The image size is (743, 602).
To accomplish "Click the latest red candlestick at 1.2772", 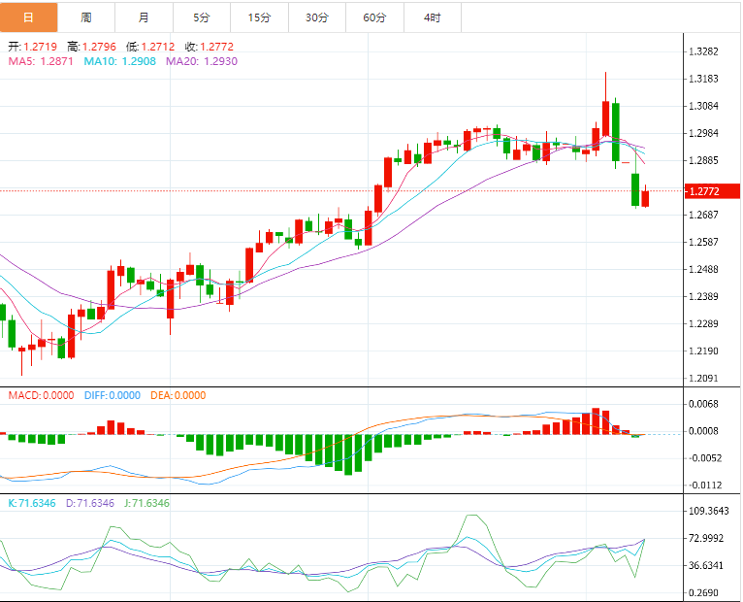I will [645, 198].
